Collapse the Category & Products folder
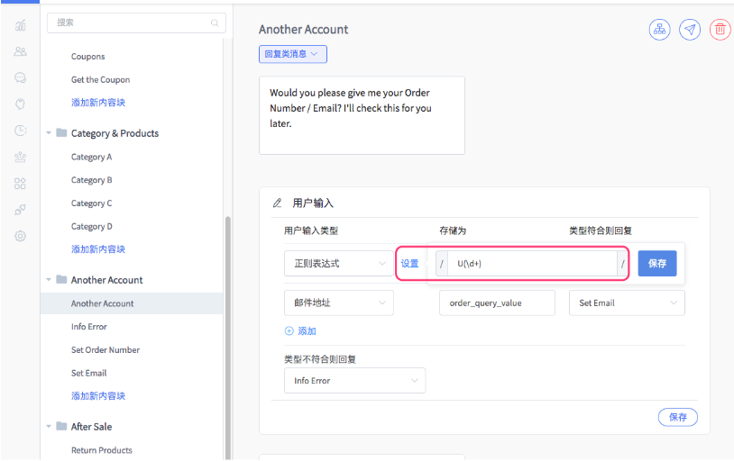 click(x=49, y=133)
